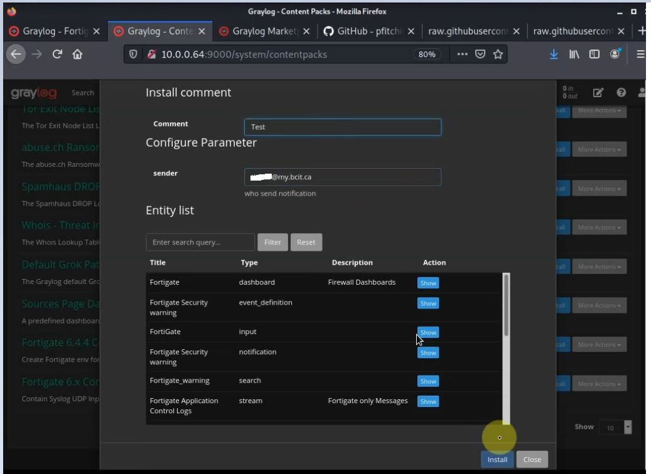
Task: Open More Actions for abuse.ch Ransomware
Action: pyautogui.click(x=599, y=149)
